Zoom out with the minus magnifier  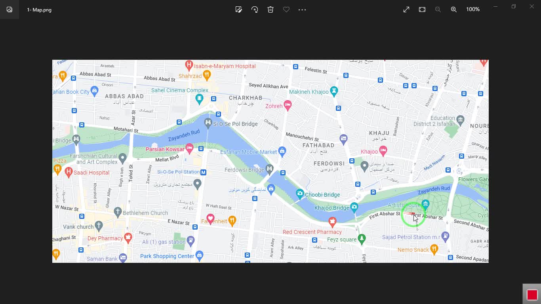438,9
